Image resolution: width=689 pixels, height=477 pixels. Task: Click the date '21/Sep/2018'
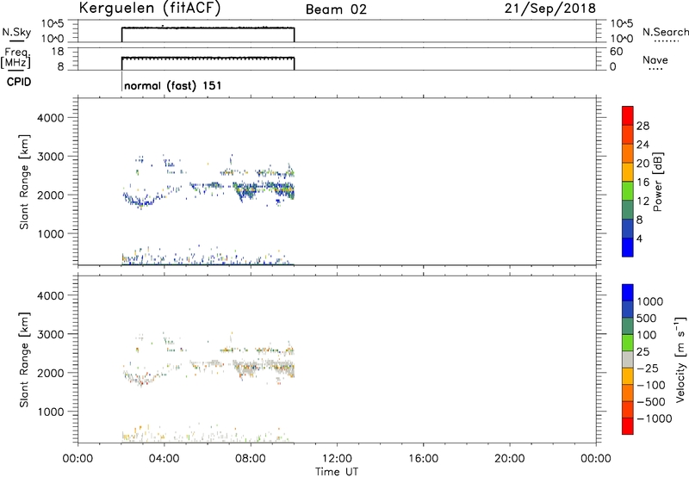tap(550, 9)
